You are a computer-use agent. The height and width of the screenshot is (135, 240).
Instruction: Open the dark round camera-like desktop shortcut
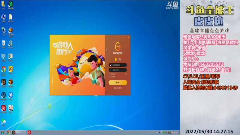pos(4,97)
